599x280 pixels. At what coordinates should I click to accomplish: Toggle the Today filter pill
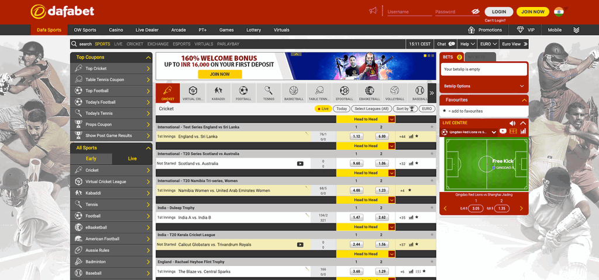click(x=342, y=108)
